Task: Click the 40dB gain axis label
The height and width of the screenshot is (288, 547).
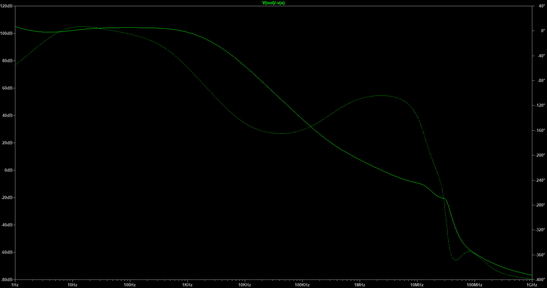Action: pyautogui.click(x=8, y=115)
